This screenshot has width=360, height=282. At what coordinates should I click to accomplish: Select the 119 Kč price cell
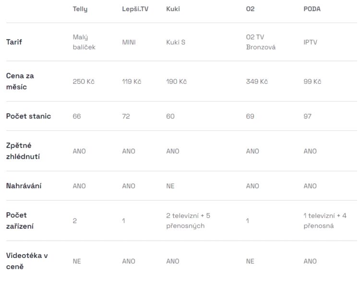(x=132, y=81)
